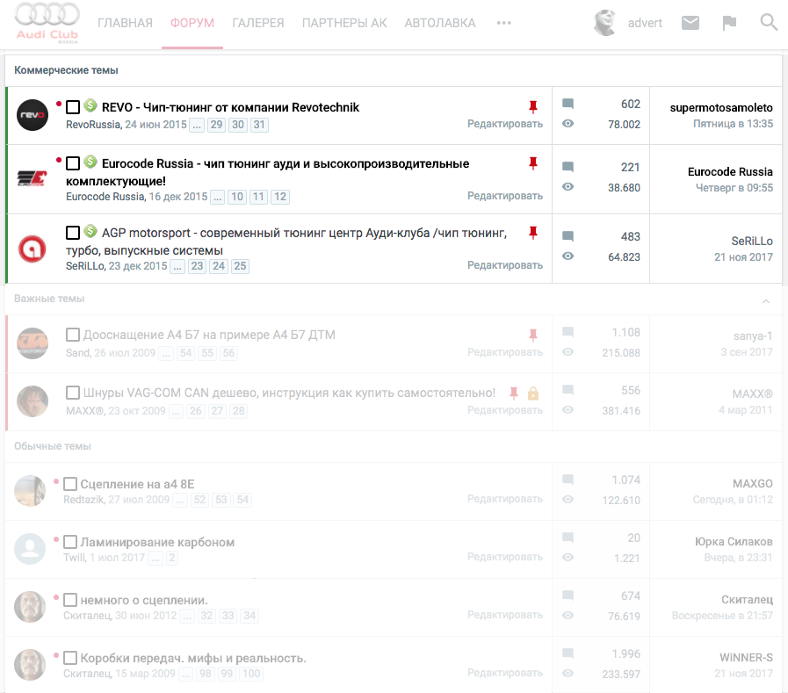Open advert username account menu

[x=645, y=23]
